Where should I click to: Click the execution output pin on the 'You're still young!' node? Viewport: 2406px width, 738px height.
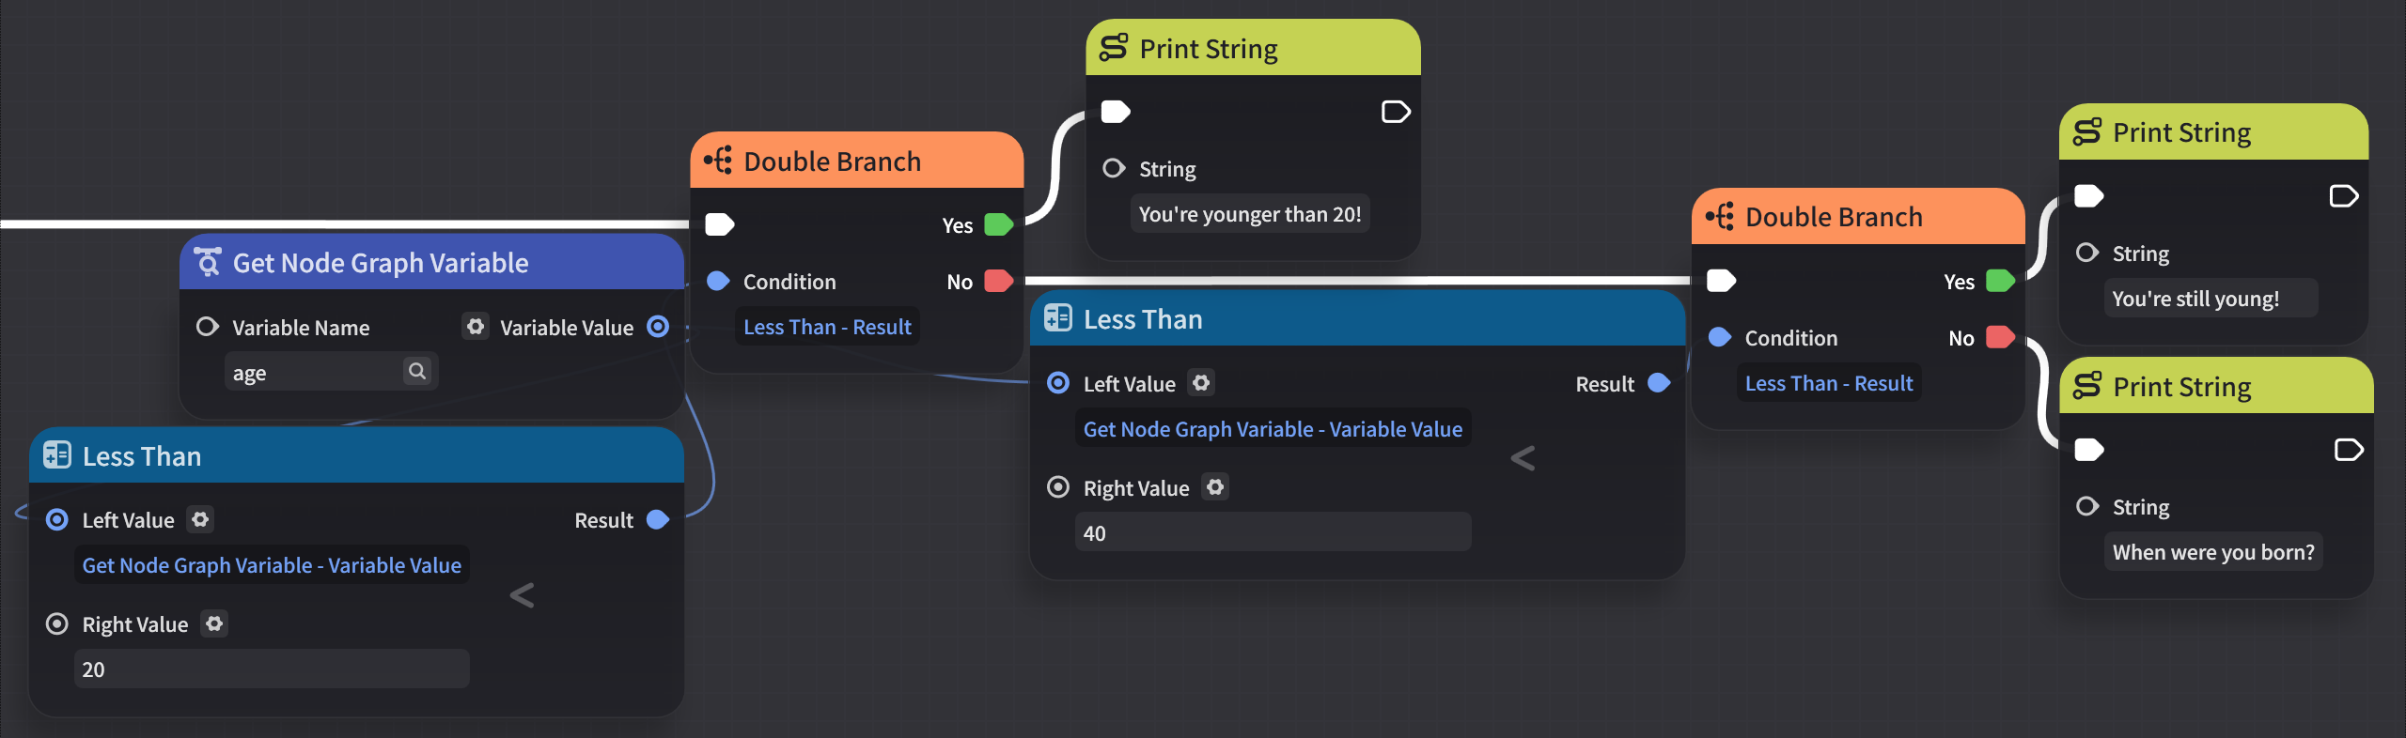click(x=2343, y=196)
